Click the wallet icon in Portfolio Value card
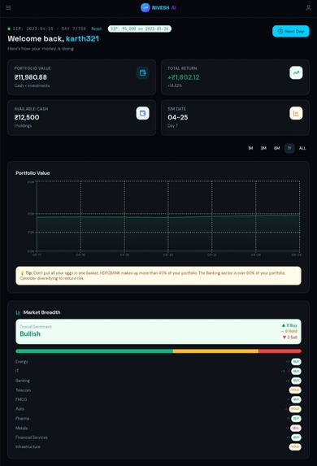317x466 pixels. click(142, 73)
